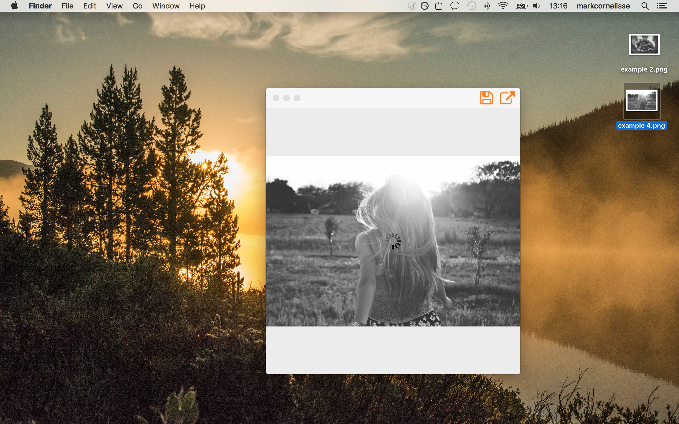Viewport: 679px width, 424px height.
Task: Open the View menu
Action: (114, 6)
